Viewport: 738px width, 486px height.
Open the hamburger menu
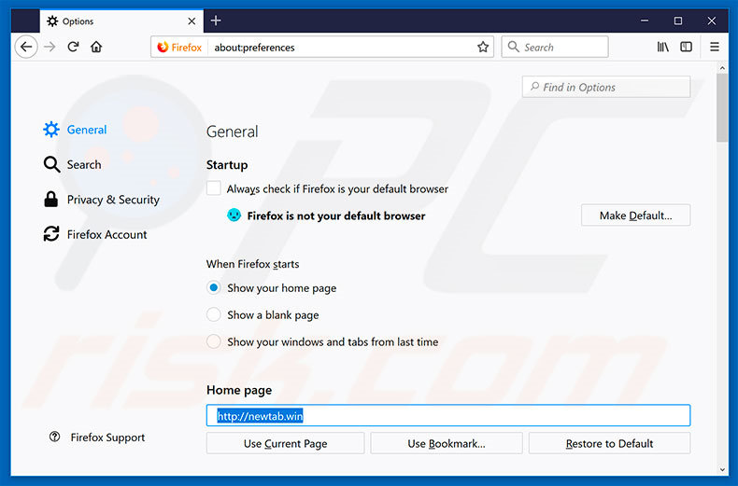point(715,47)
